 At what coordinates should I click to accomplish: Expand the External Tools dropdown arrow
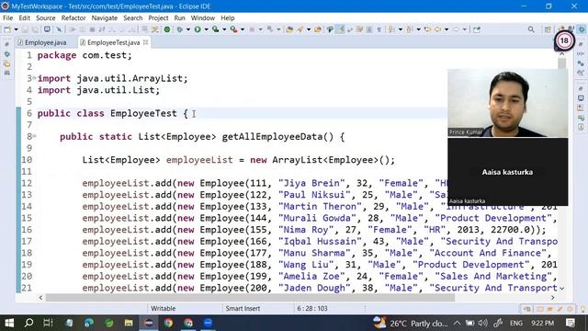click(x=243, y=29)
